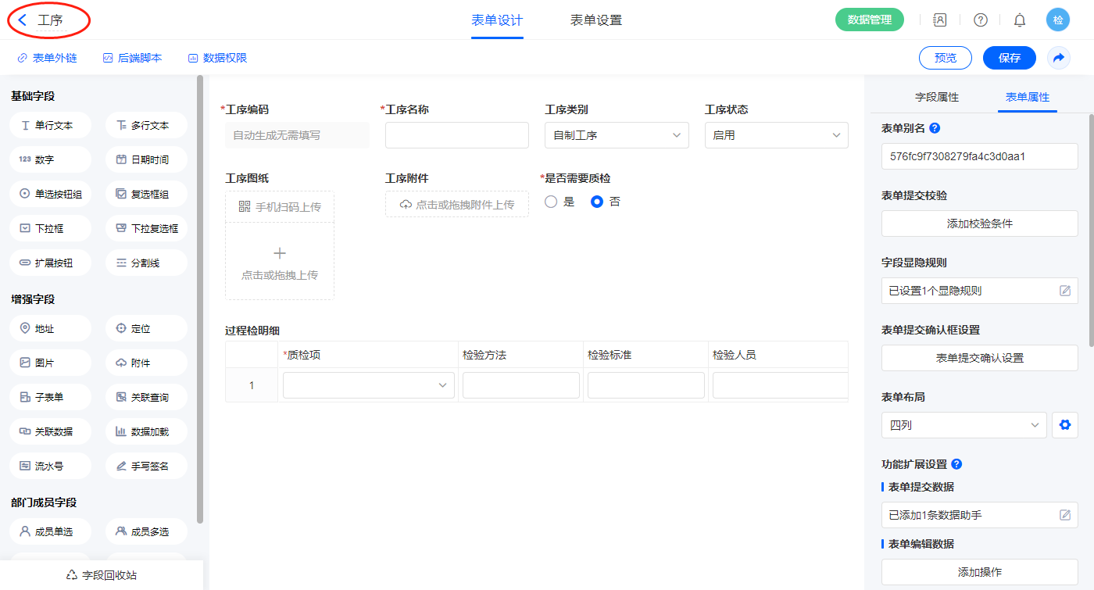Open the layout settings gear icon
Screen dimensions: 1094x590
[x=1064, y=425]
